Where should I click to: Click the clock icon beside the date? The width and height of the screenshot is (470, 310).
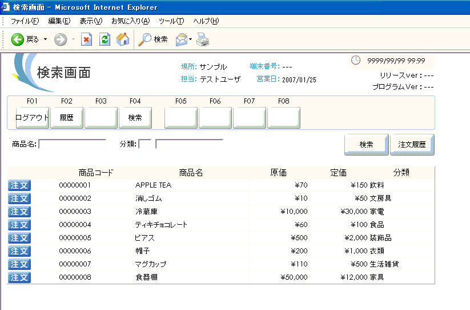pos(356,60)
